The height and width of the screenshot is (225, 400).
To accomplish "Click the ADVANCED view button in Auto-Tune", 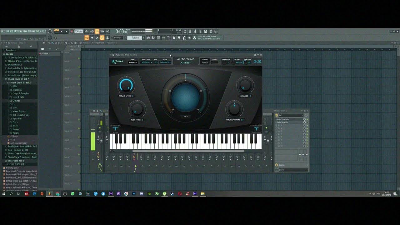I will point(133,62).
